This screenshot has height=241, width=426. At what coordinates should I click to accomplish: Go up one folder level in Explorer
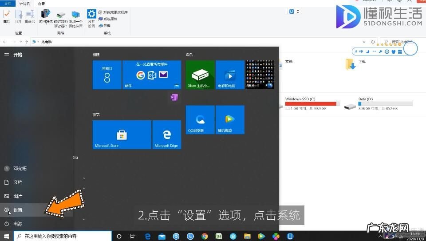(27, 42)
